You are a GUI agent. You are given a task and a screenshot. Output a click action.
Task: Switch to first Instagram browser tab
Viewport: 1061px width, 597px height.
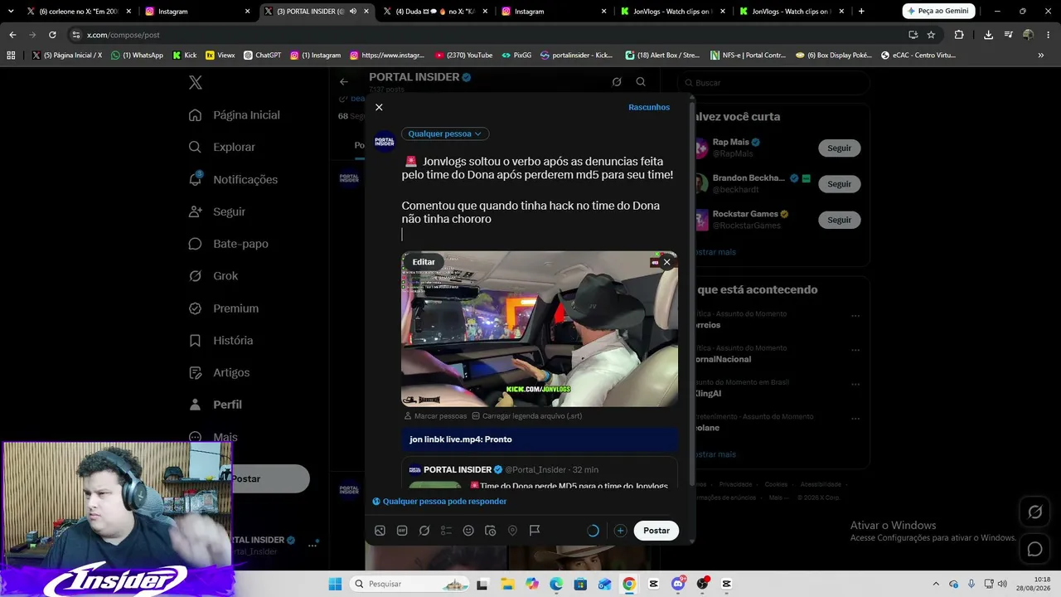click(x=197, y=12)
